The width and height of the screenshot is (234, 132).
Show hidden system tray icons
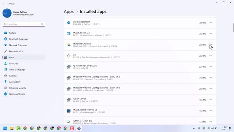[194, 128]
